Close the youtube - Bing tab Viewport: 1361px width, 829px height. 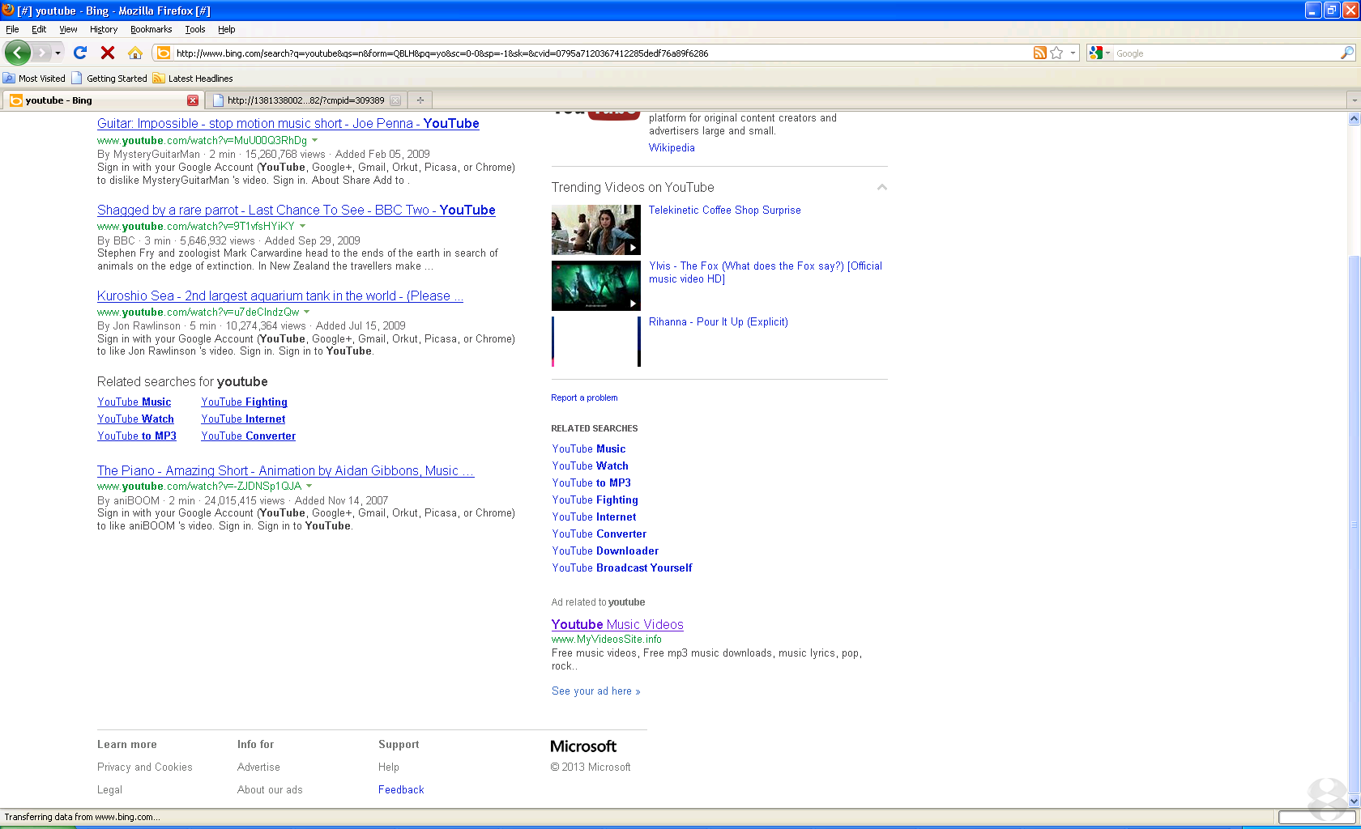point(193,100)
